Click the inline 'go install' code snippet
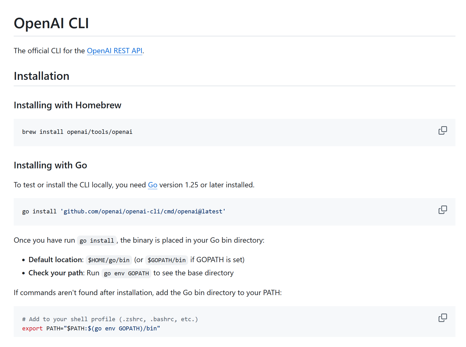This screenshot has height=347, width=466. [97, 241]
